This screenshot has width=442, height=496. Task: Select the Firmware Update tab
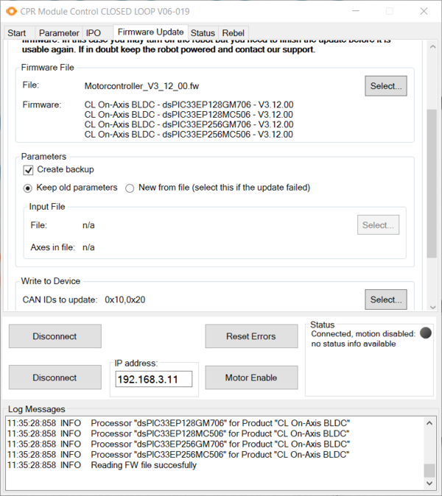click(x=151, y=32)
